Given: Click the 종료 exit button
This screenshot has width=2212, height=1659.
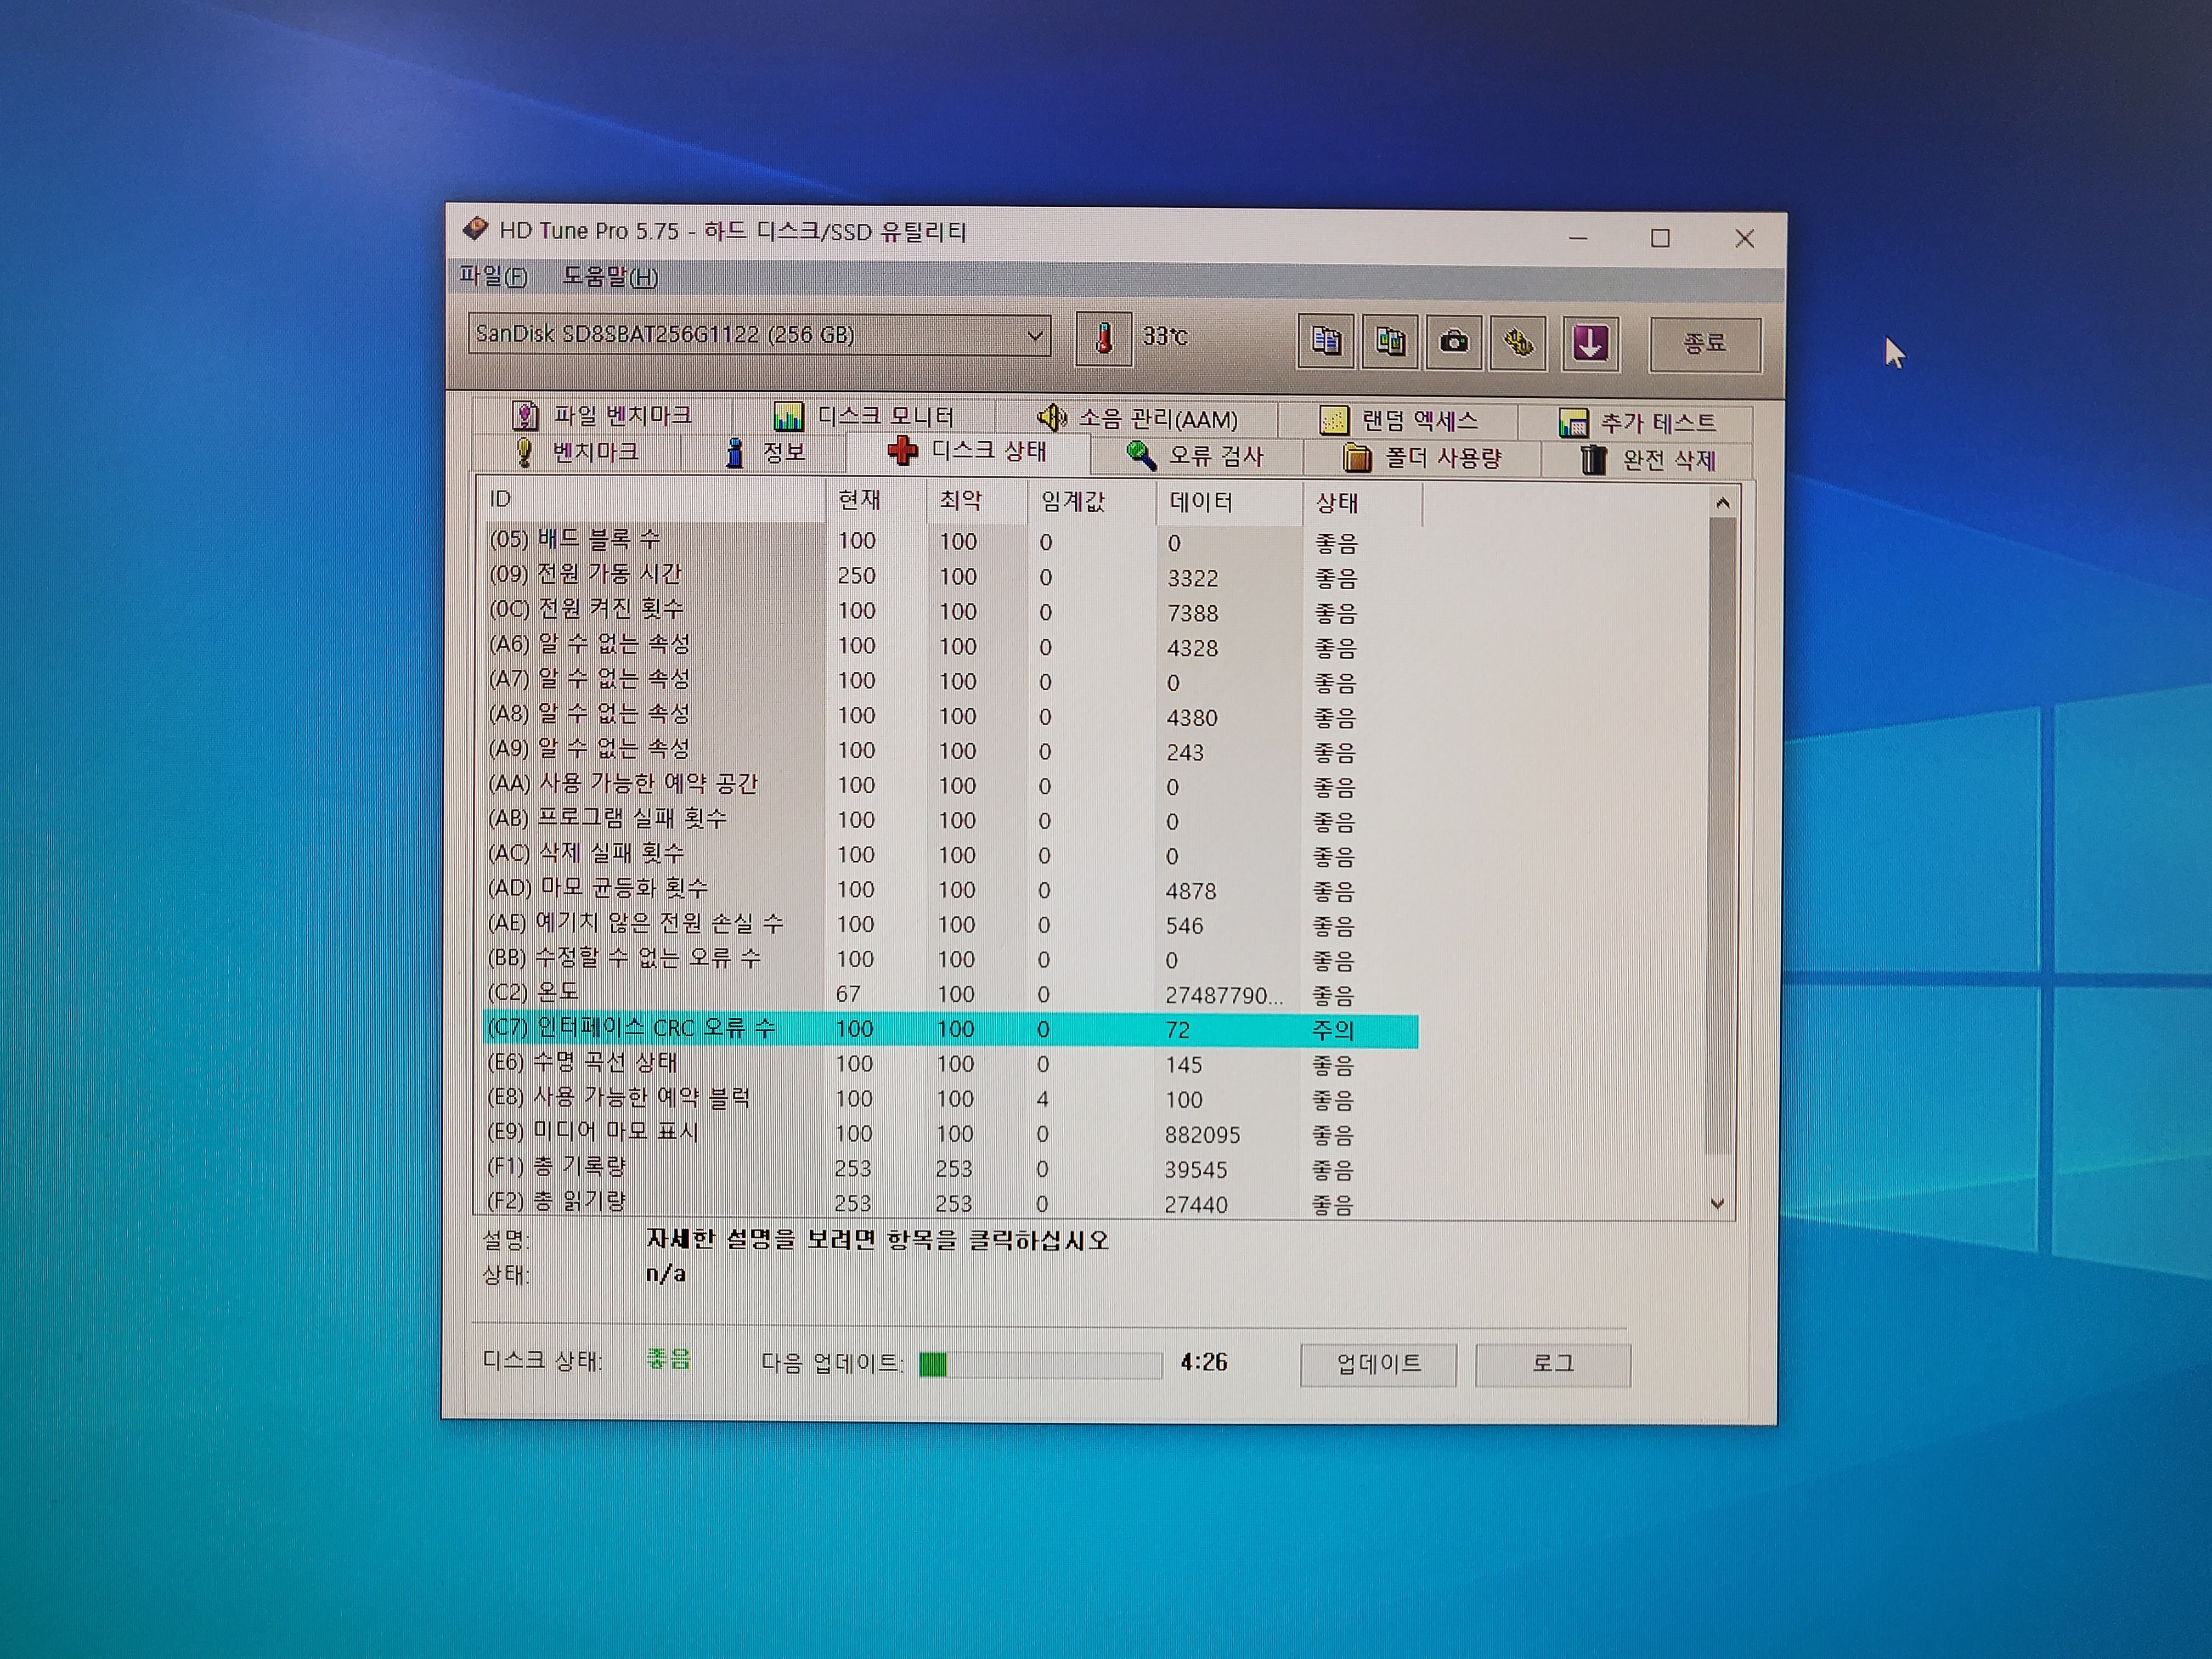Looking at the screenshot, I should (x=1705, y=344).
